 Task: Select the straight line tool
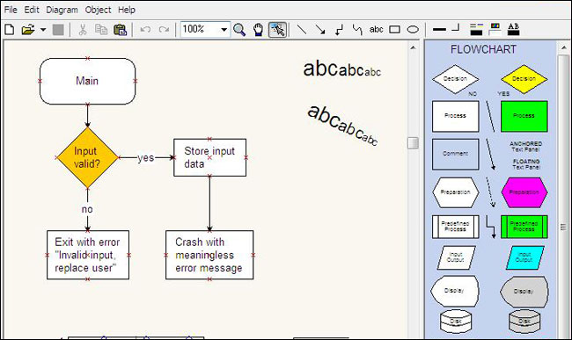pyautogui.click(x=302, y=30)
